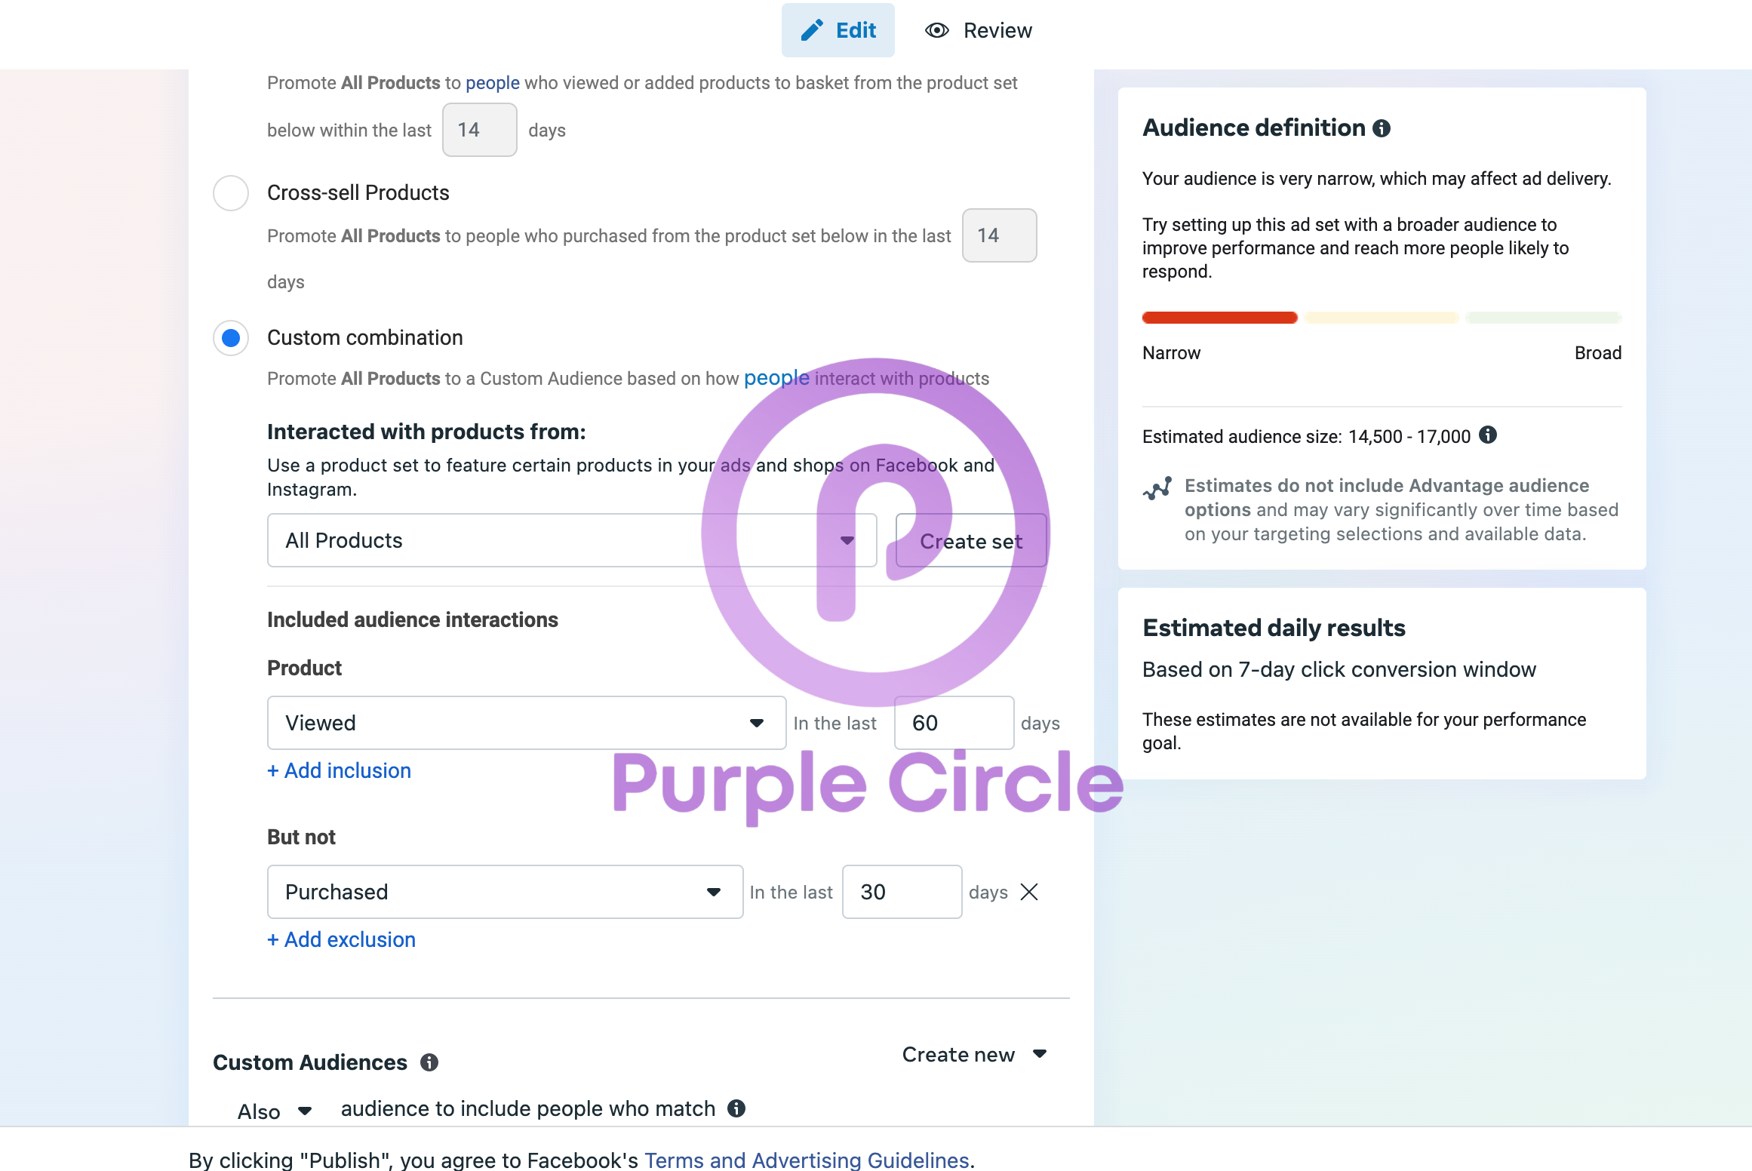
Task: Click the Audience definition info icon
Action: [x=1382, y=128]
